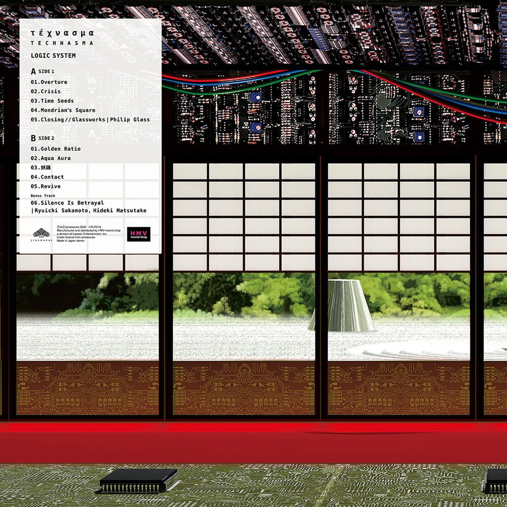Choose track 03.Time Seeds

52,101
